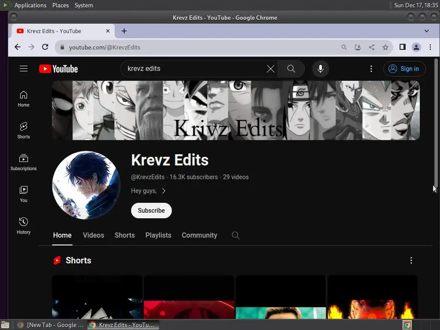The image size is (440, 330).
Task: View site information lock icon
Action: click(62, 47)
